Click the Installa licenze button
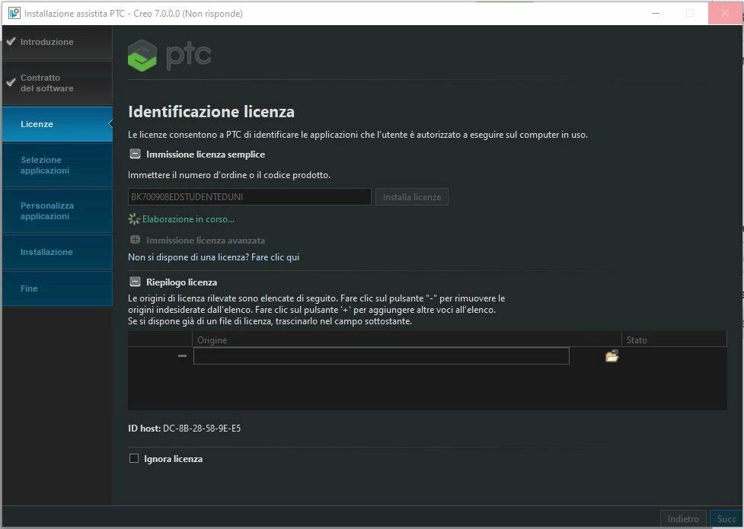 [x=412, y=197]
